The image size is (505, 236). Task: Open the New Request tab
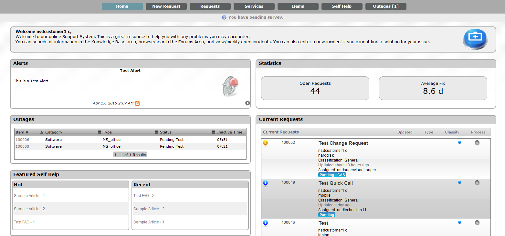coord(166,6)
